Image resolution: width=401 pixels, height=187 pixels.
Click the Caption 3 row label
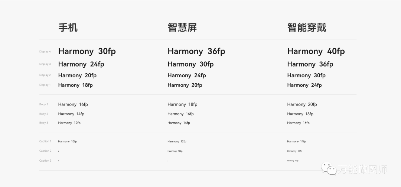point(45,161)
